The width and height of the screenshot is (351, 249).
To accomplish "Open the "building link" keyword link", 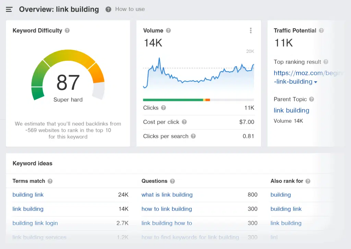I will click(28, 195).
